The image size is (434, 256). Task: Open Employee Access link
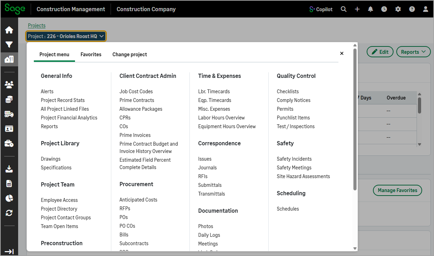(59, 200)
